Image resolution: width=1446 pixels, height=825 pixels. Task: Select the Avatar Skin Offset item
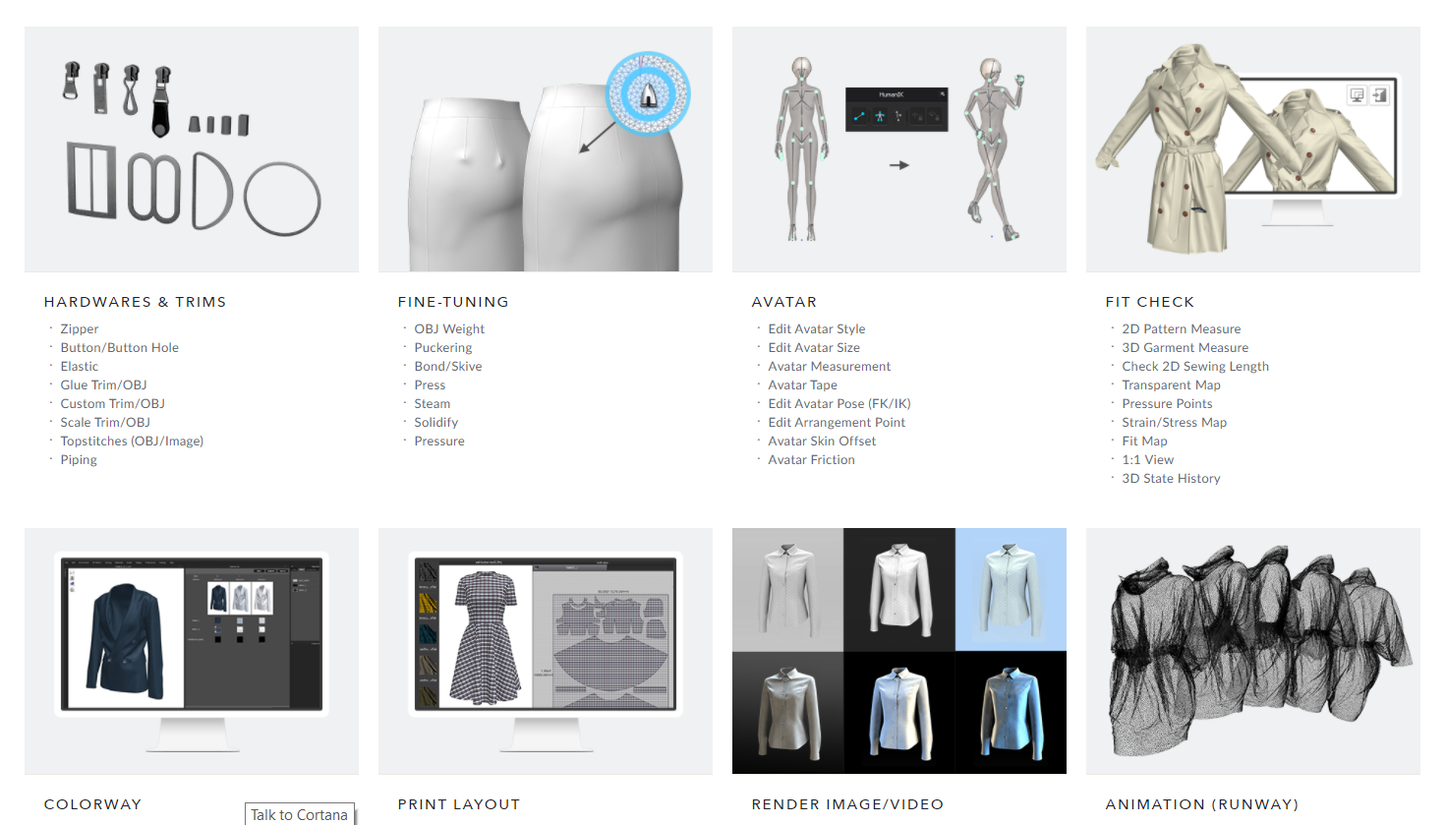[x=822, y=442]
